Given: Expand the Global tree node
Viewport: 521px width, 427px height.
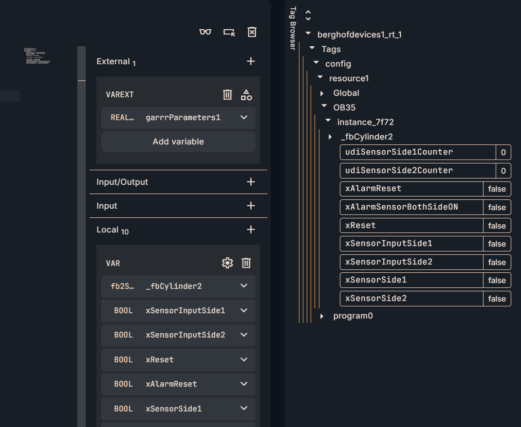Looking at the screenshot, I should 322,93.
